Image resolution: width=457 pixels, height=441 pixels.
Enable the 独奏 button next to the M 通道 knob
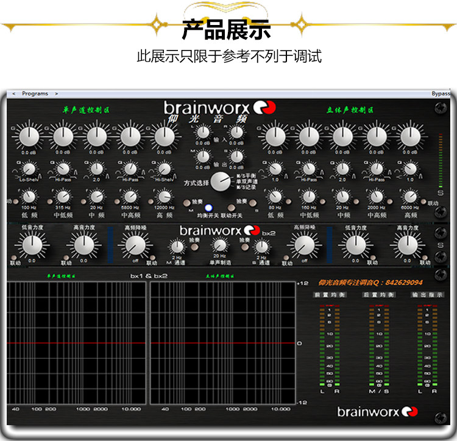194,247
